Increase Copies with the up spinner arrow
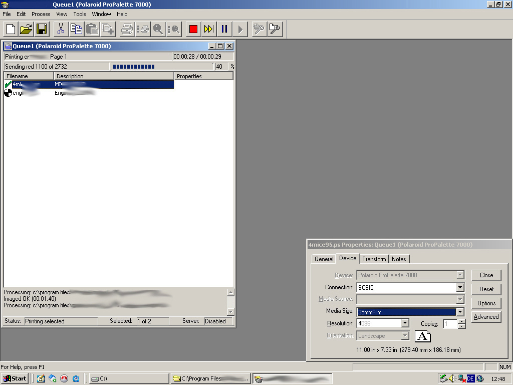 [461, 321]
